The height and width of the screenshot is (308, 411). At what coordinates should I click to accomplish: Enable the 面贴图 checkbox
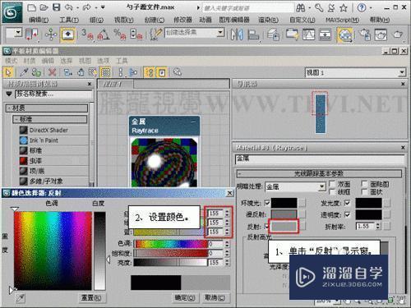[364, 183]
